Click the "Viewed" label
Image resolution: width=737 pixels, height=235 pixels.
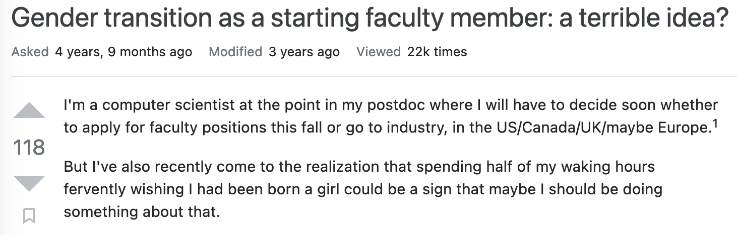(x=378, y=52)
